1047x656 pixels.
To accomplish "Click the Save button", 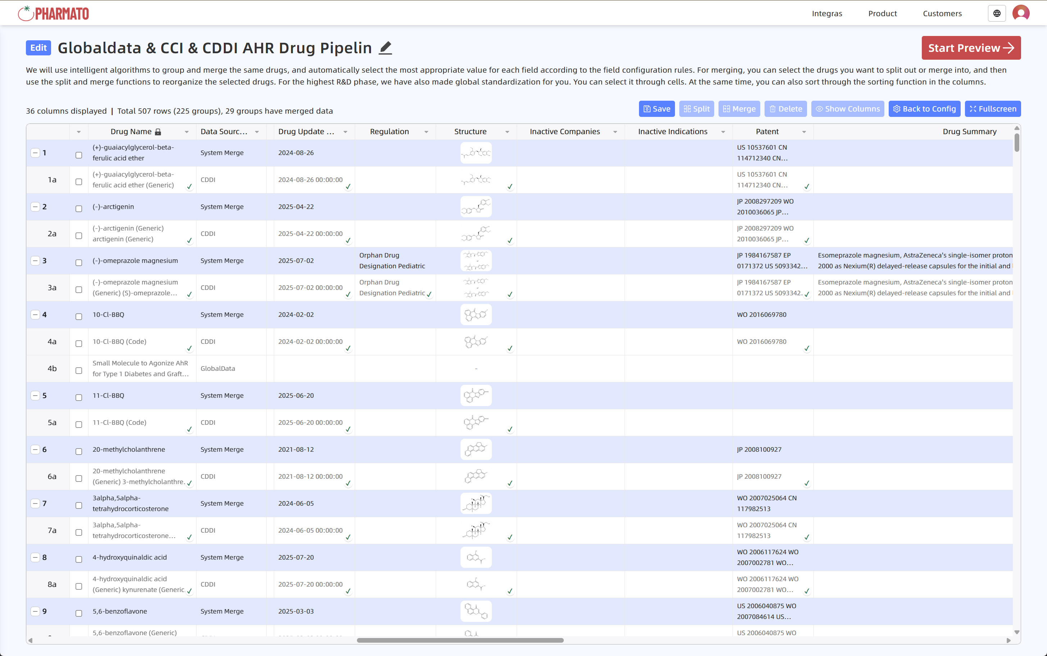I will 657,109.
